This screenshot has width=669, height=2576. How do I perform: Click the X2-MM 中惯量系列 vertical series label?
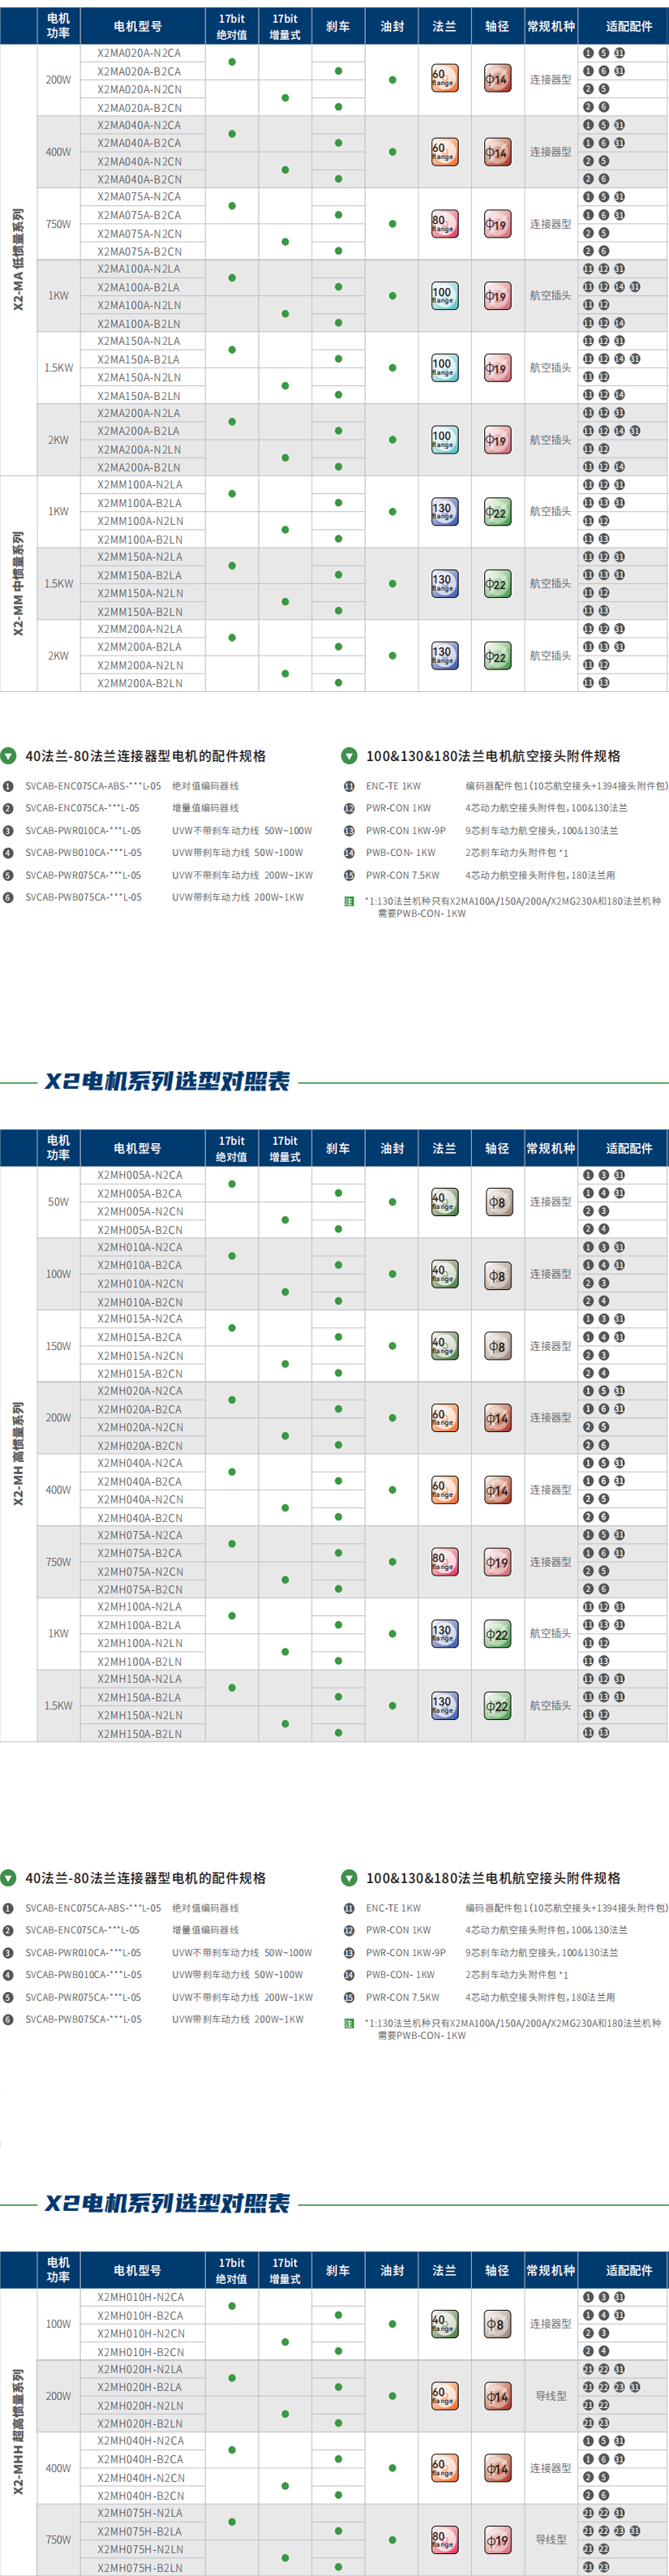(18, 583)
